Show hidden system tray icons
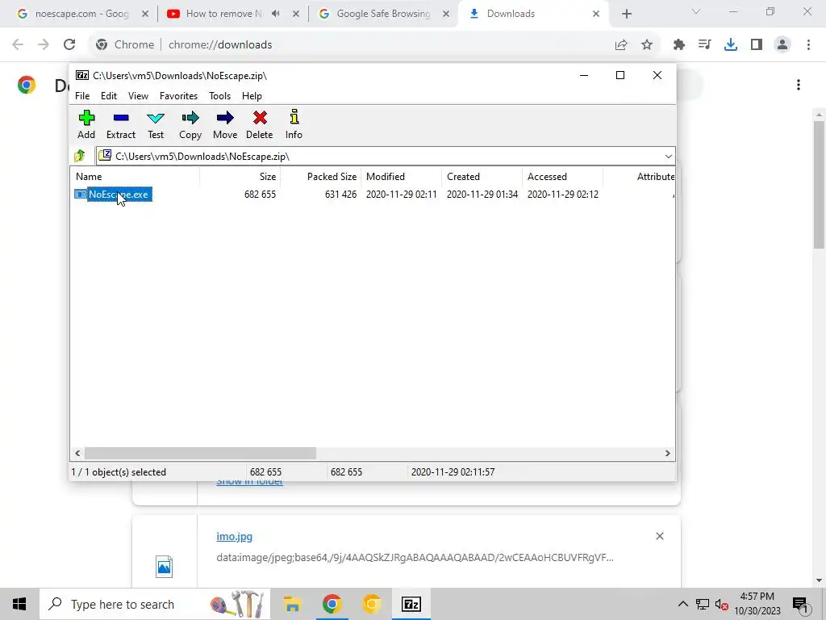The height and width of the screenshot is (620, 826). click(682, 604)
